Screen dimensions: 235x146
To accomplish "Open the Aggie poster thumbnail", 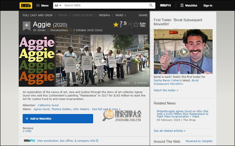I will (37, 61).
